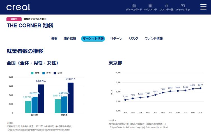Switch to the 物件情報 tab
The image size is (211, 135).
(70, 39)
